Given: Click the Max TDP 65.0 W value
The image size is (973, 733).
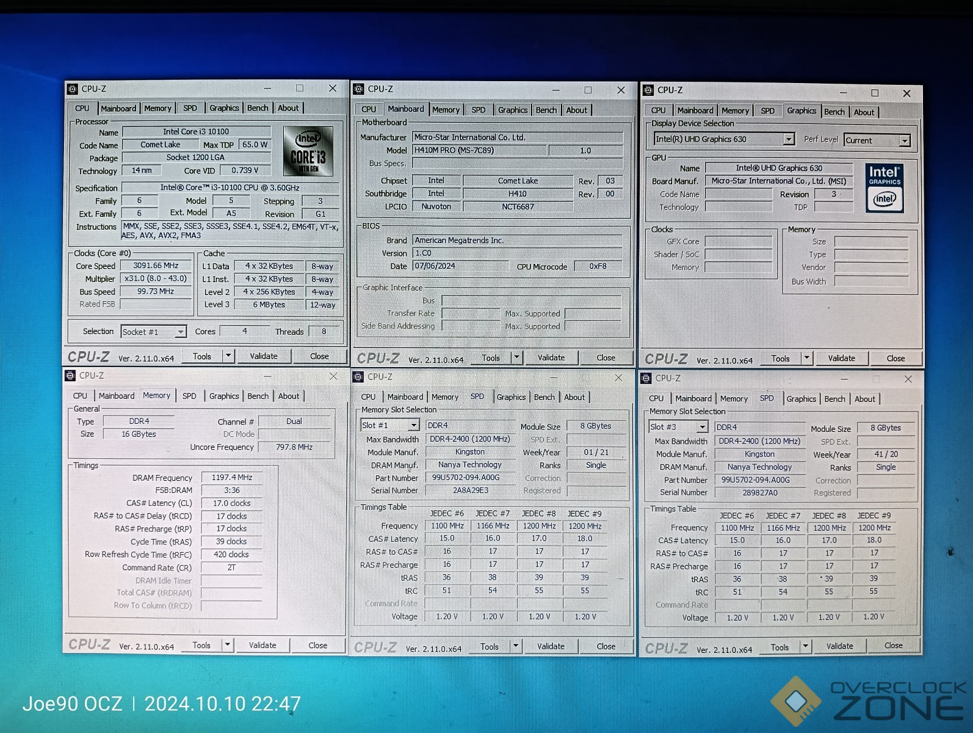Looking at the screenshot, I should coord(255,145).
